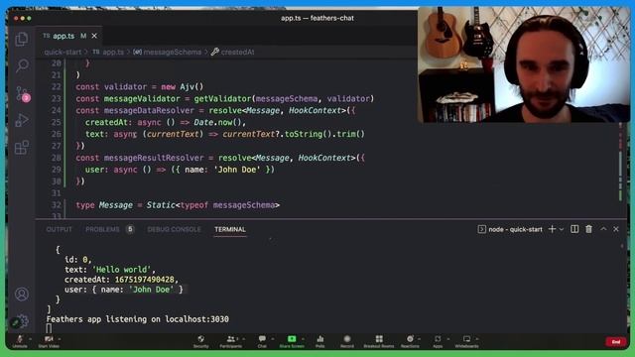This screenshot has height=357, width=635.
Task: Open Zoom Participants panel
Action: [x=231, y=341]
